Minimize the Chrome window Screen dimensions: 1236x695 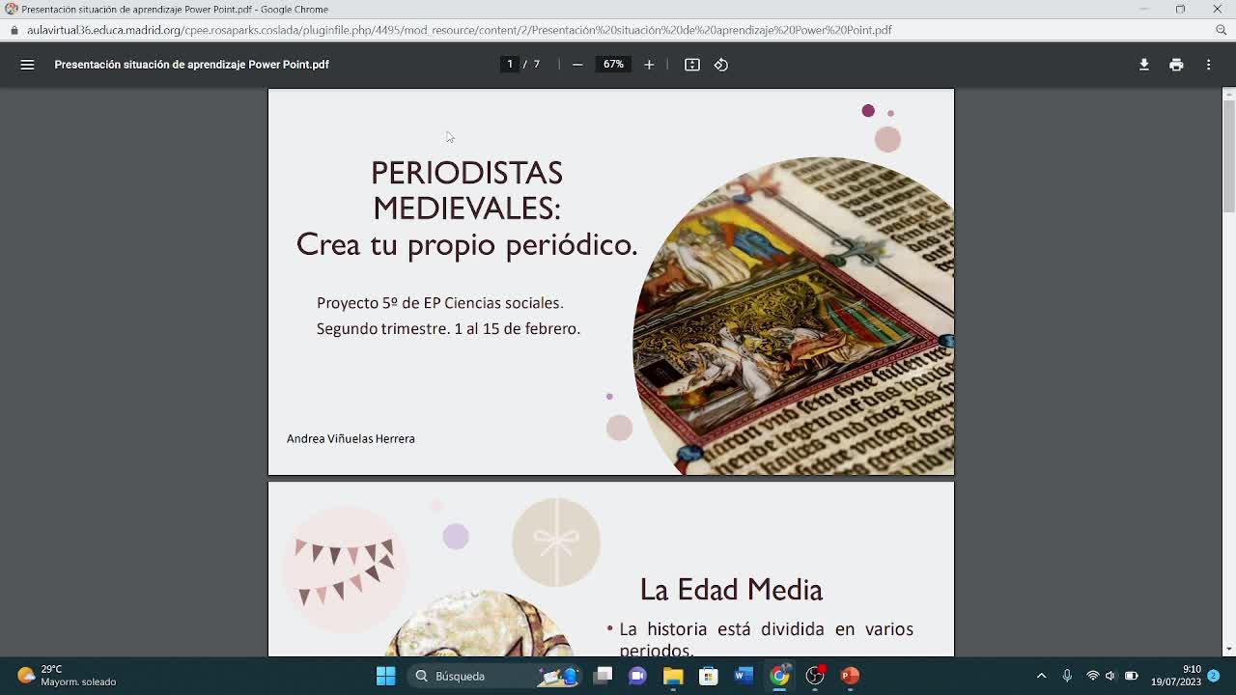[x=1143, y=9]
